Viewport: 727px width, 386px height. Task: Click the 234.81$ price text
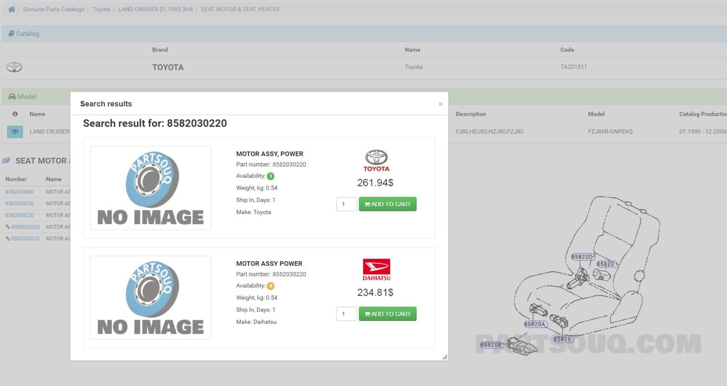point(375,293)
